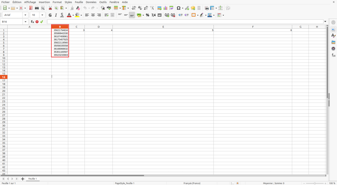The width and height of the screenshot is (337, 185).
Task: Insert special character Omega icon
Action: (x=178, y=8)
